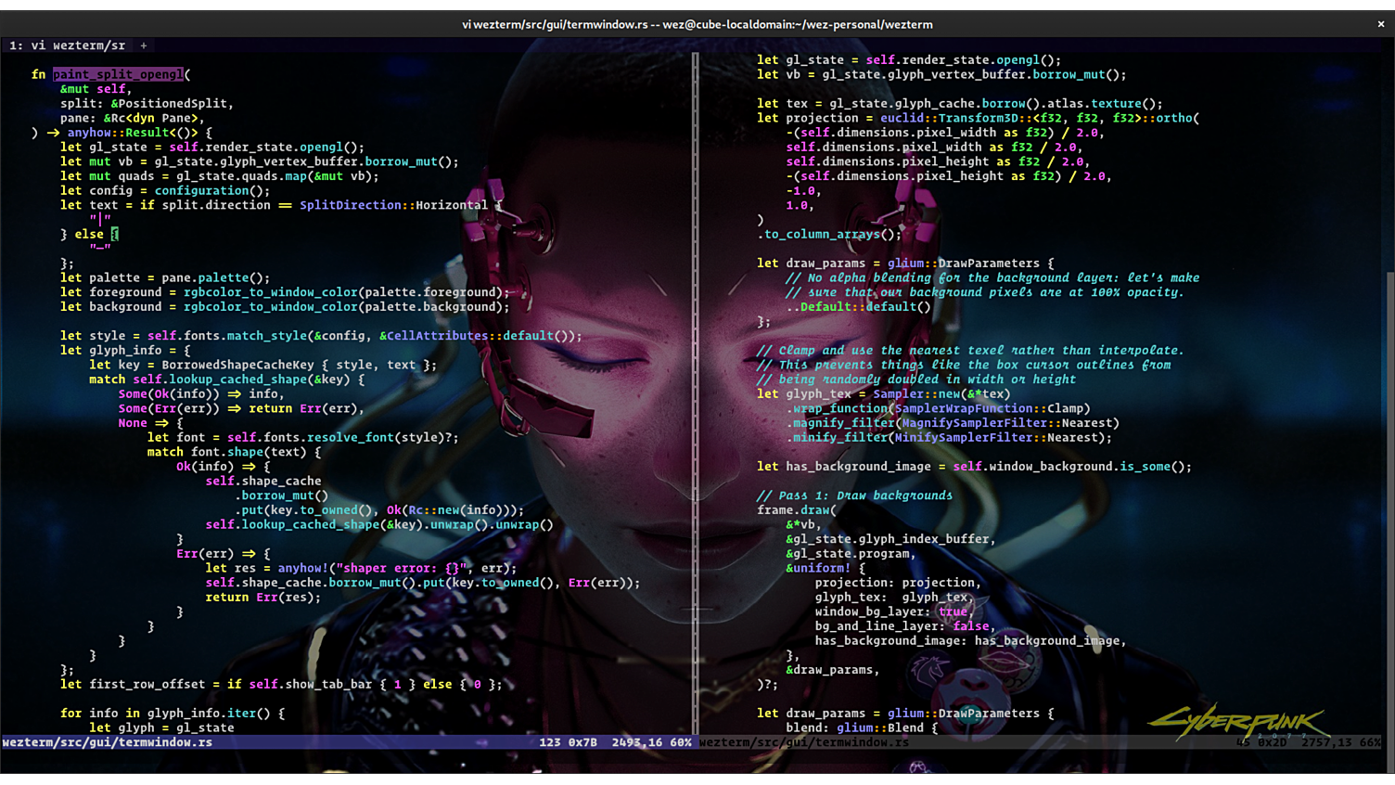Click the 60% position indicator in left status
Image resolution: width=1395 pixels, height=785 pixels.
[x=680, y=742]
